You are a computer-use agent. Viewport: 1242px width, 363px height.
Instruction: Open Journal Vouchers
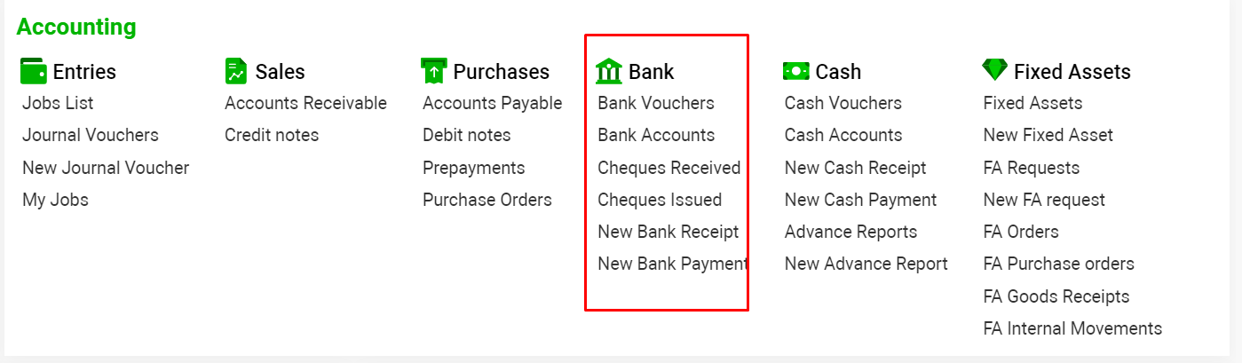pos(91,135)
